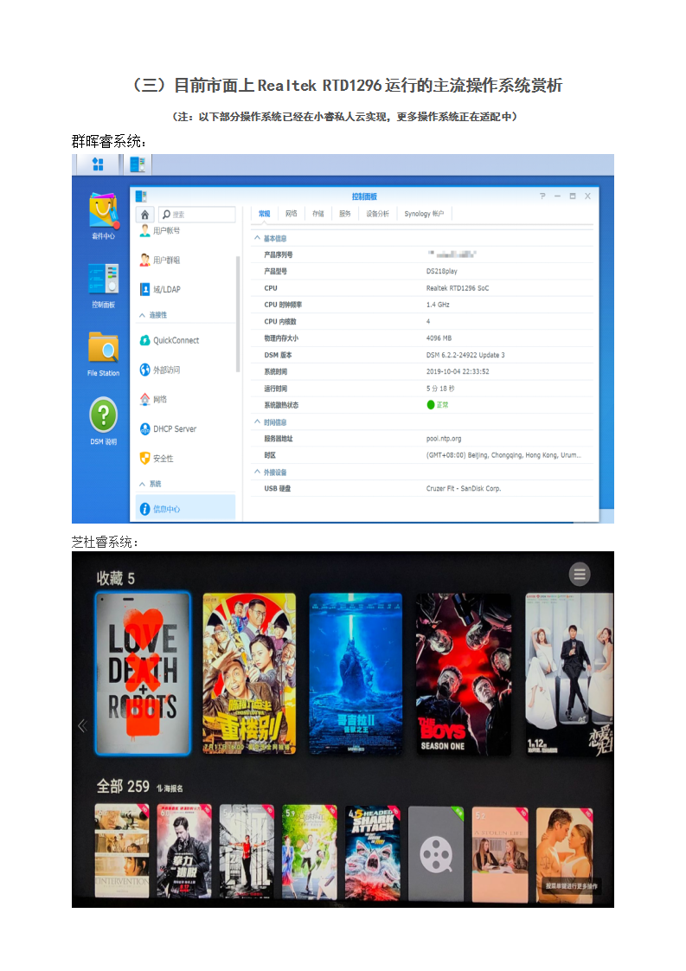Select the 恋爱先生 poster with white dresses
The height and width of the screenshot is (971, 686).
(569, 674)
